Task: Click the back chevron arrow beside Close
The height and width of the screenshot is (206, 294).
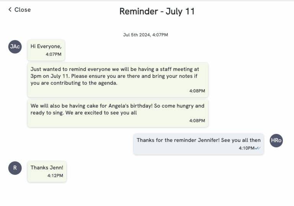Action: tap(10, 10)
